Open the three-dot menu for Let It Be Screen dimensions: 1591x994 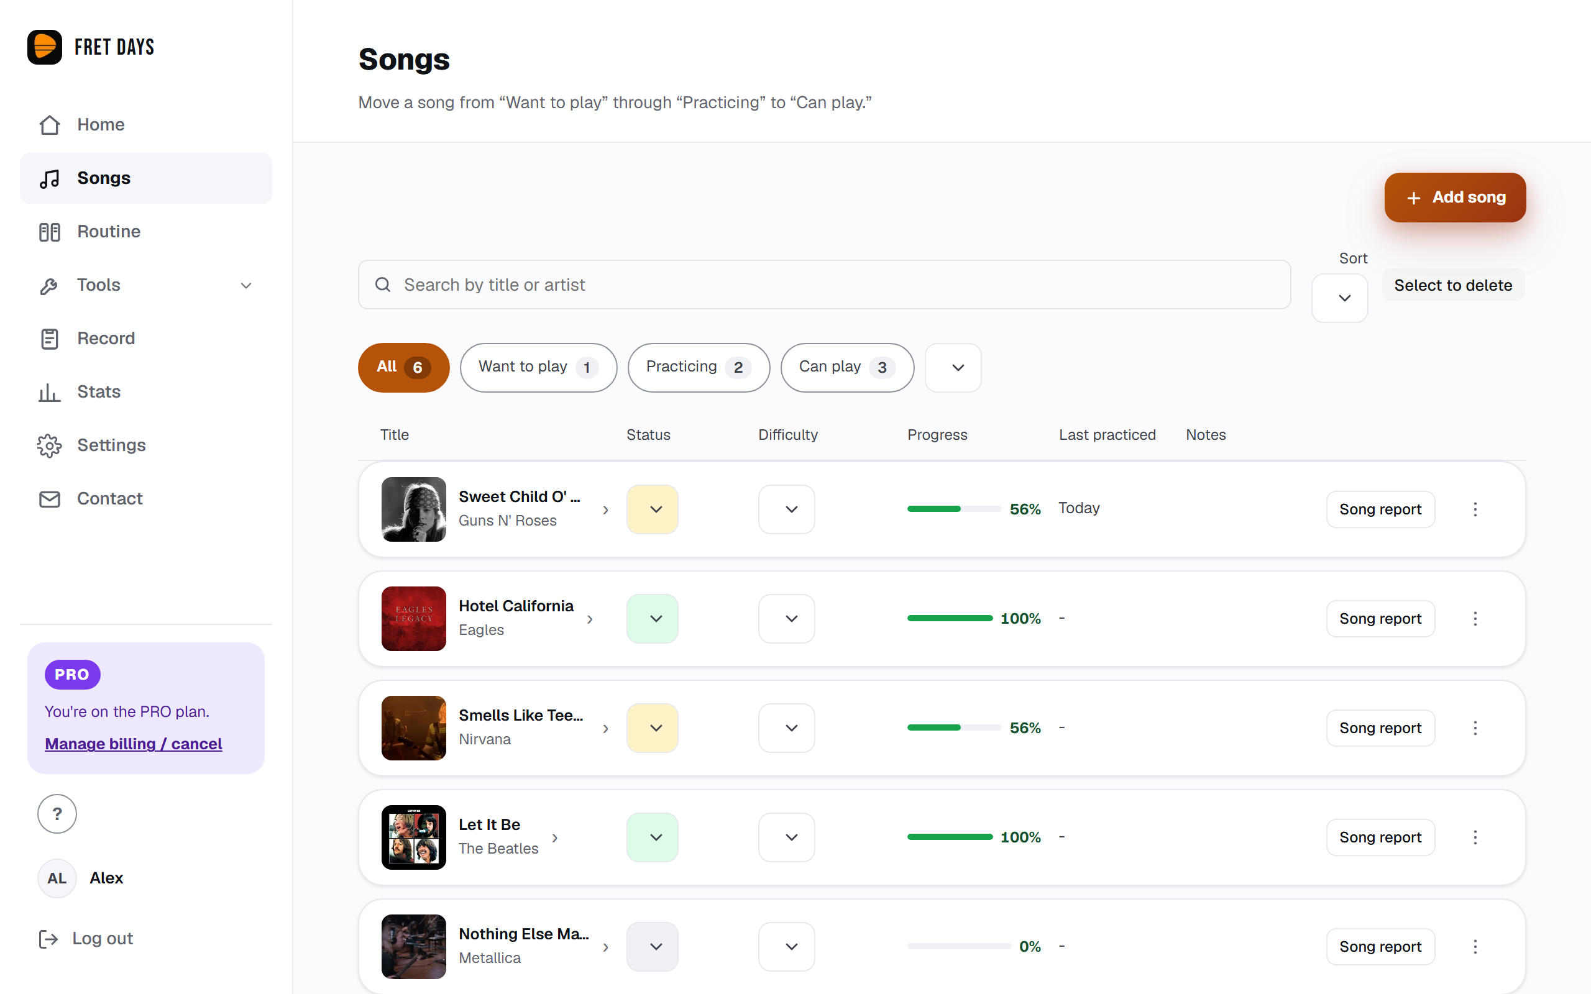pyautogui.click(x=1475, y=837)
